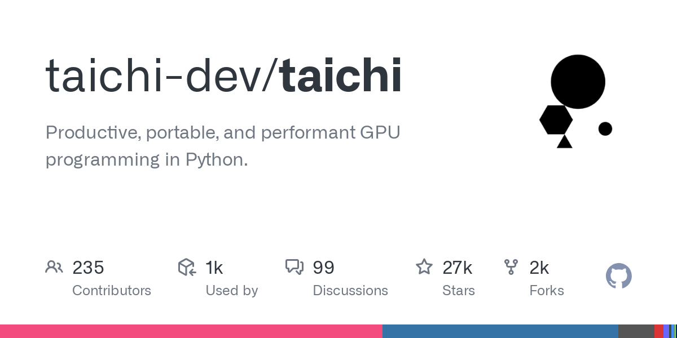This screenshot has width=677, height=338.
Task: Open the bold taichi repository name
Action: [x=341, y=75]
